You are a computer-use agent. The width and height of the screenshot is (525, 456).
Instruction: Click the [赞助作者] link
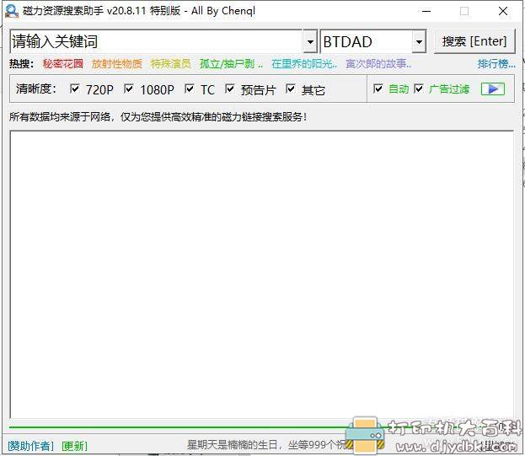tap(30, 446)
